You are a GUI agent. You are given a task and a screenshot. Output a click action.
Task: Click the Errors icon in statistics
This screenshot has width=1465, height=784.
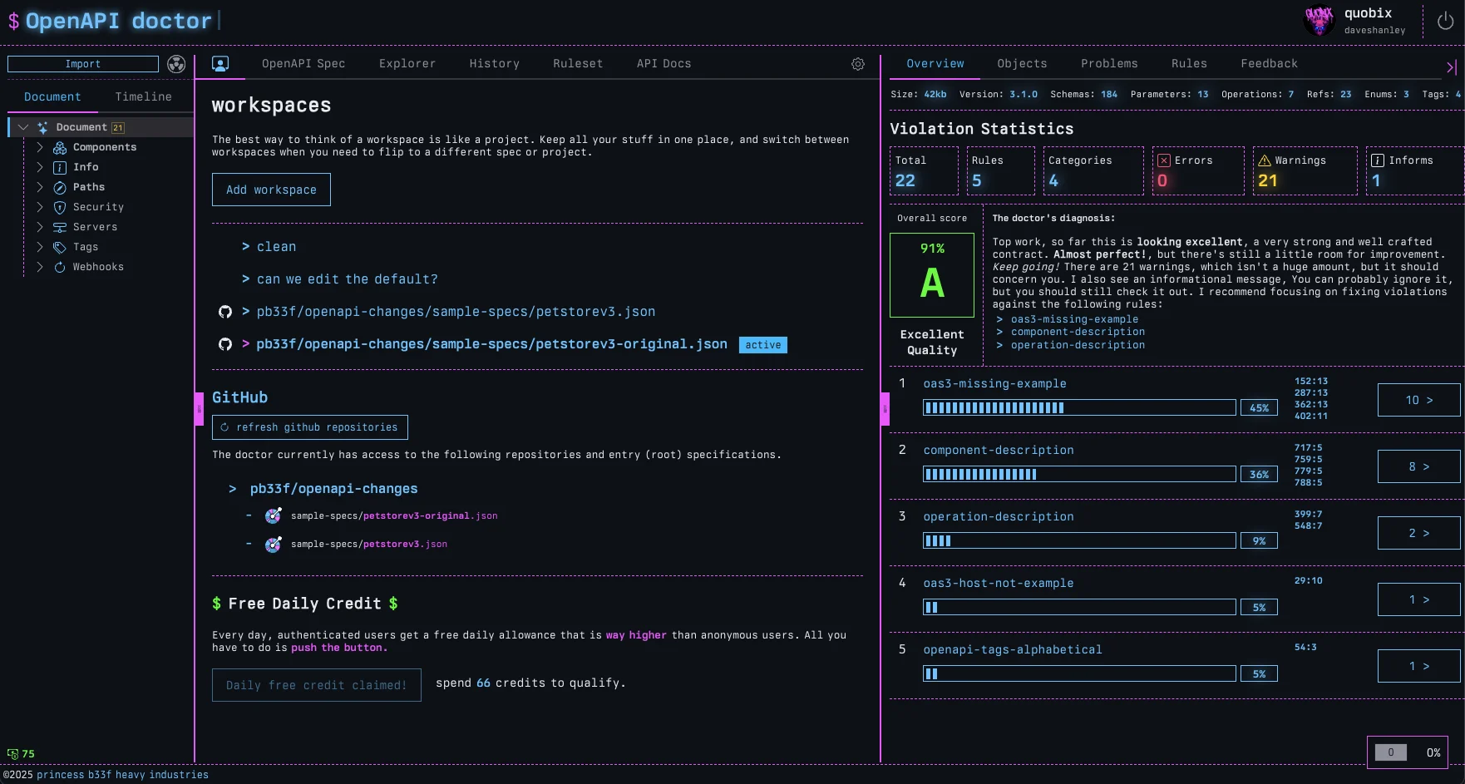1164,160
